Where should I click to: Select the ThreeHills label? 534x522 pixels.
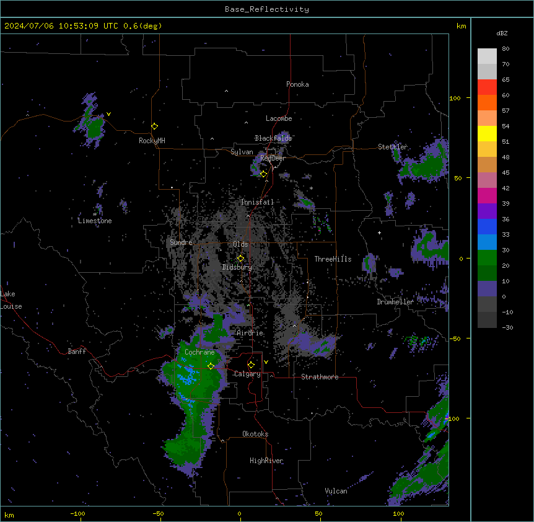tap(333, 259)
